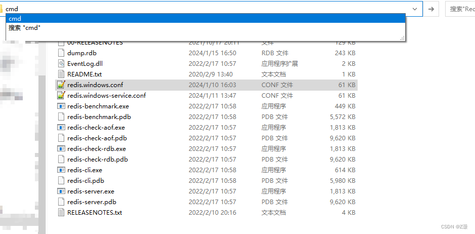The width and height of the screenshot is (475, 234).
Task: Click the search box labeled 搜索
Action: 460,9
